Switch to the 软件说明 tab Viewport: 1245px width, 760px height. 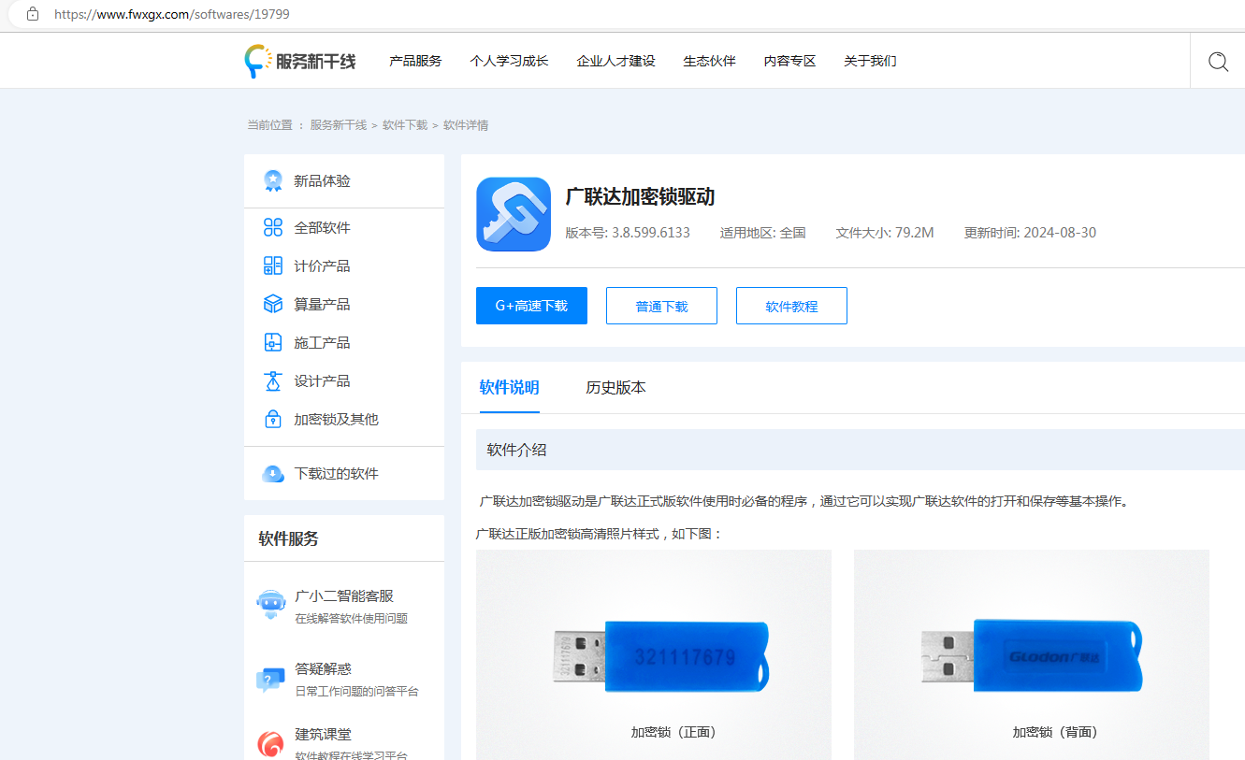pos(509,388)
